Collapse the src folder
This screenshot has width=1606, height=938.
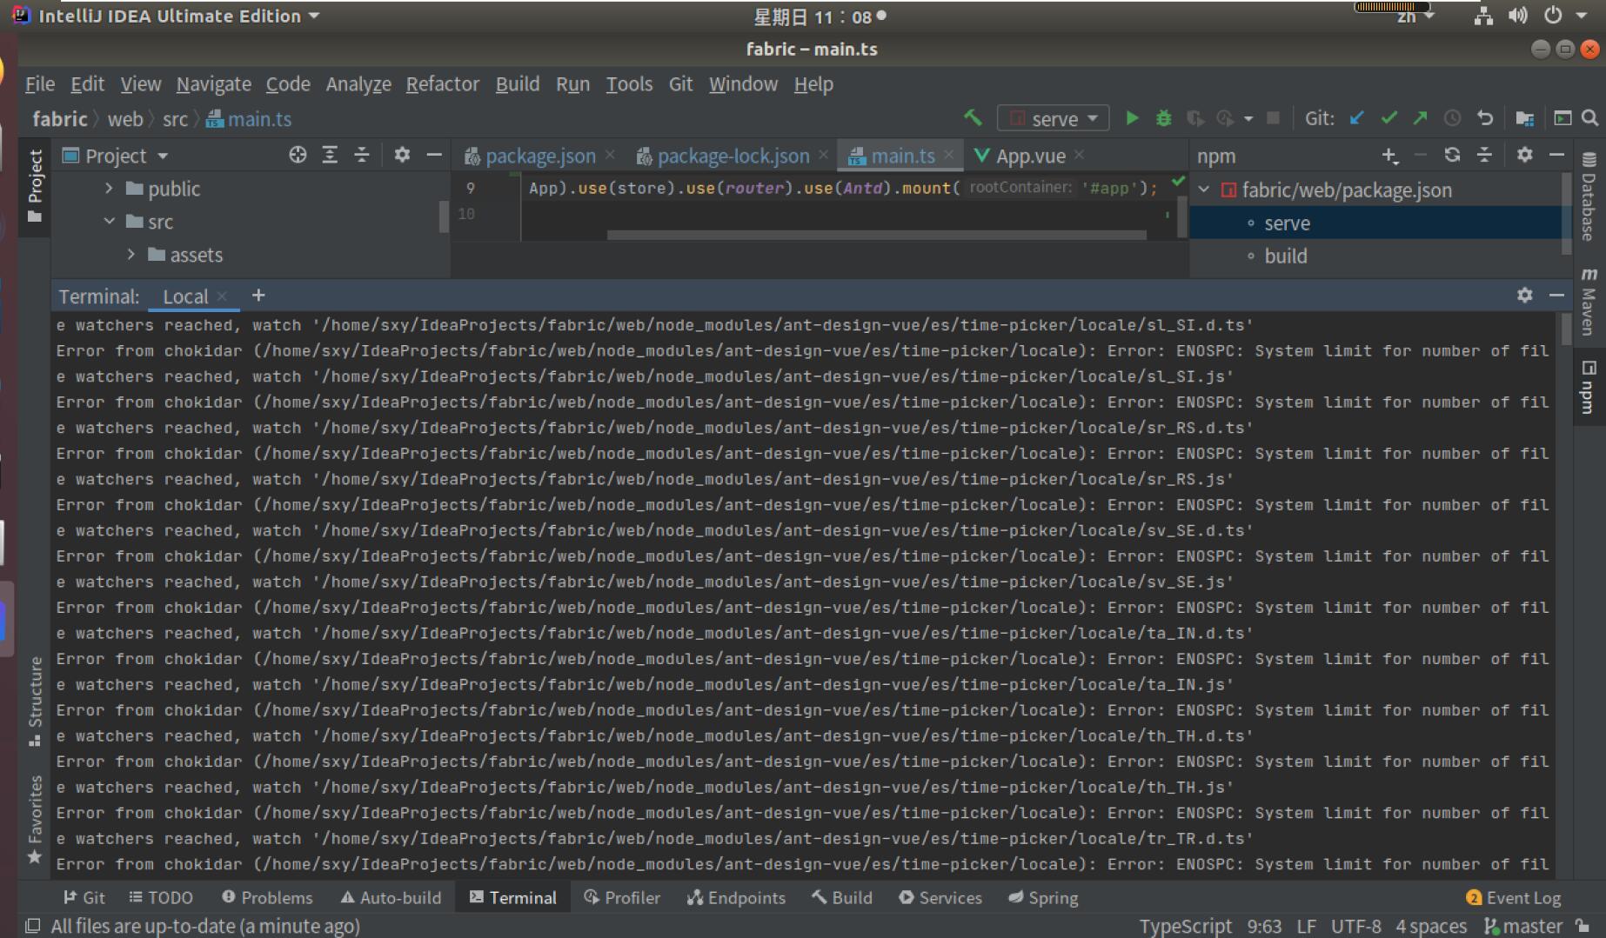pos(109,222)
